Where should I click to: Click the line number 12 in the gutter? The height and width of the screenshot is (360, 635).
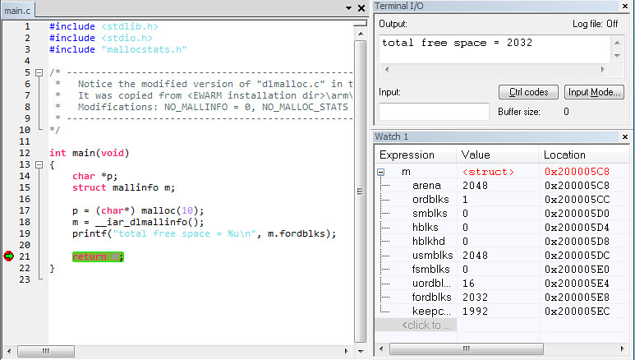coord(25,153)
